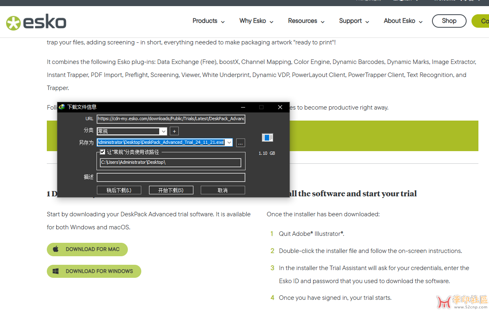Click the "start your trial" heading
Screen dimensions: 489x310
point(390,193)
